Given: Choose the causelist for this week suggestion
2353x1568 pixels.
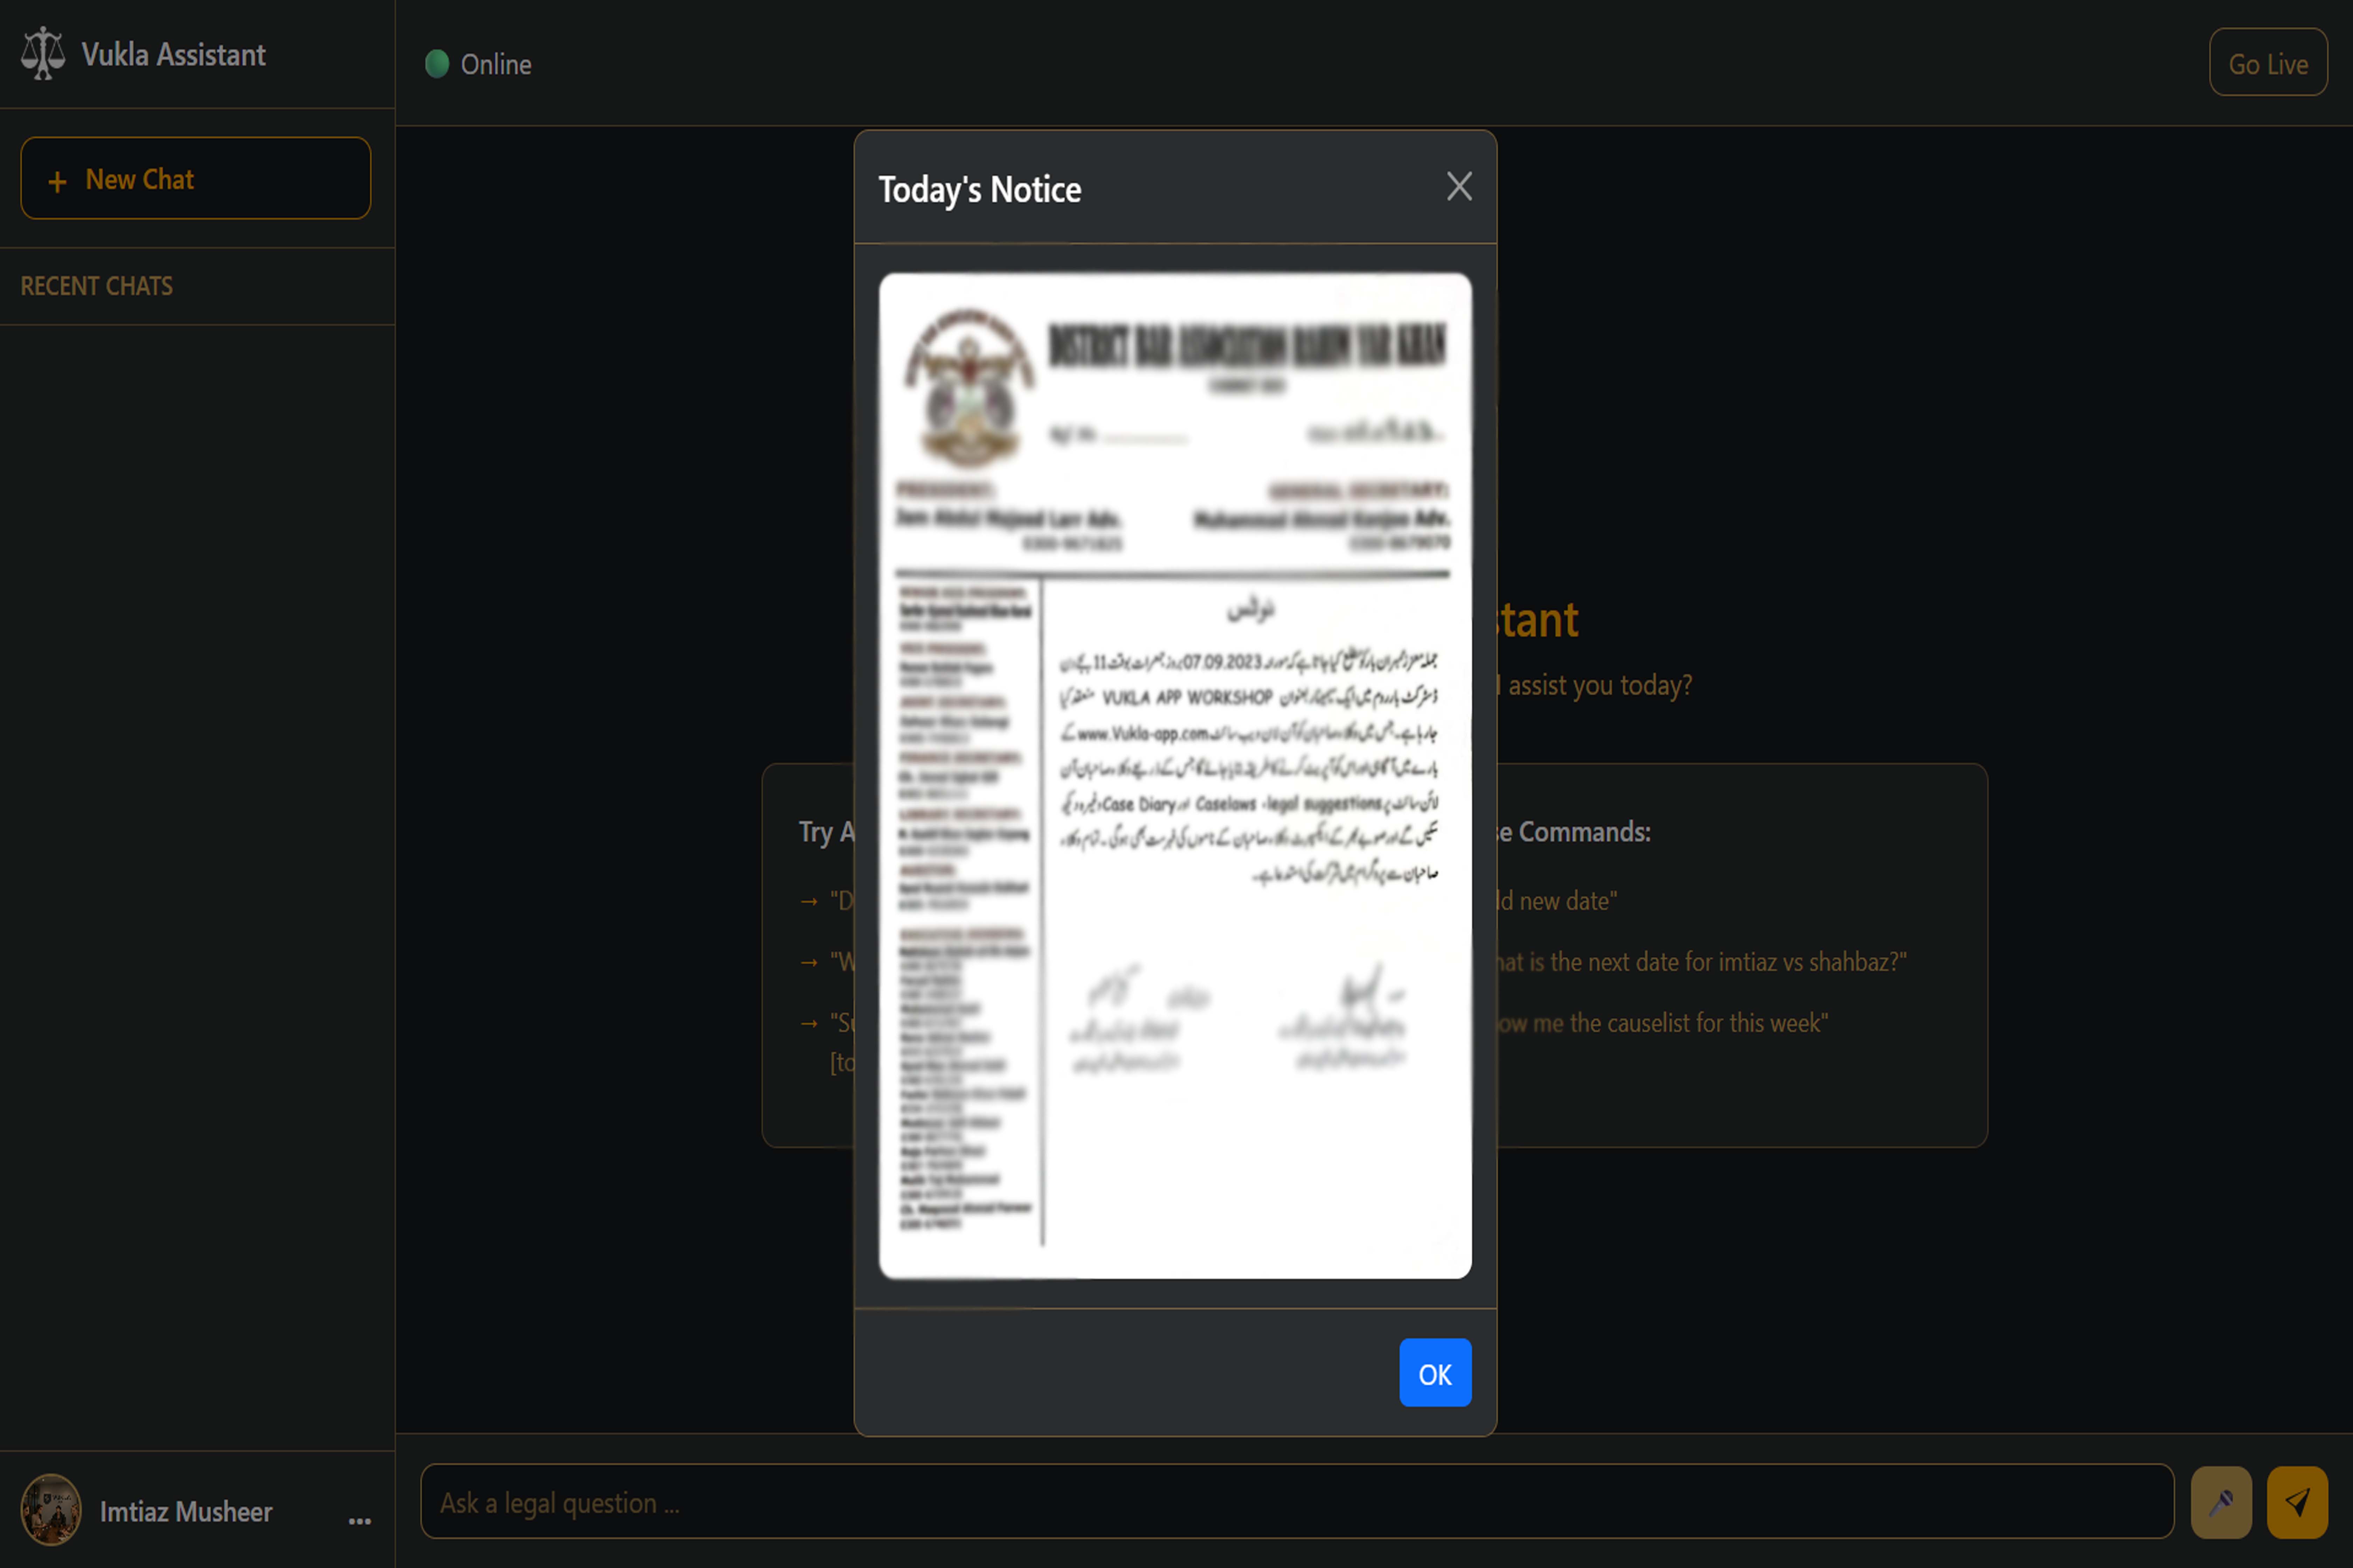Looking at the screenshot, I should point(1662,1023).
